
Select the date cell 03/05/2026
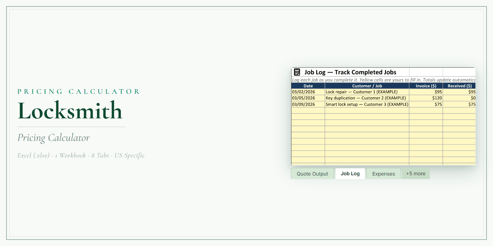(x=308, y=98)
